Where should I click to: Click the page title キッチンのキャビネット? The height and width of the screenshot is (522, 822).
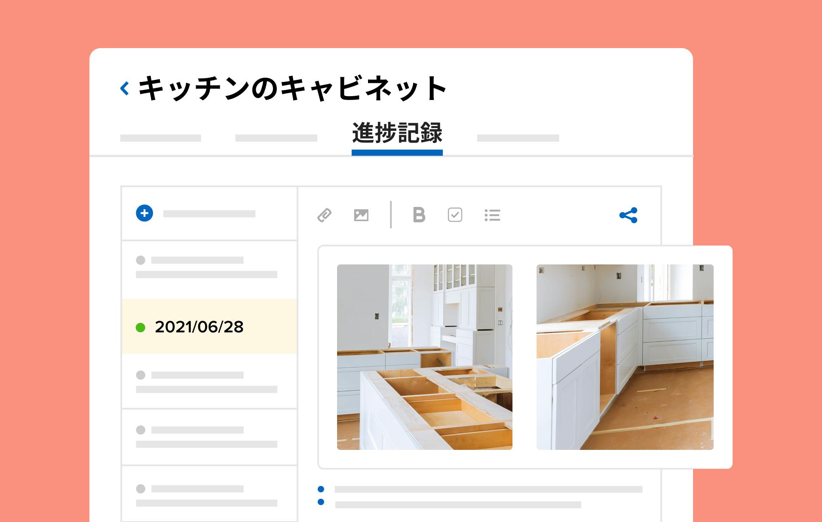(292, 88)
